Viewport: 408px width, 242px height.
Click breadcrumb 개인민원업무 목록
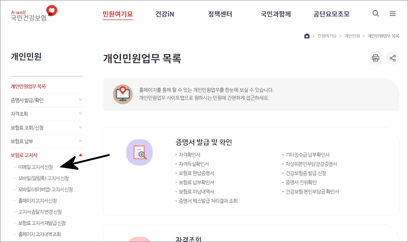[383, 36]
